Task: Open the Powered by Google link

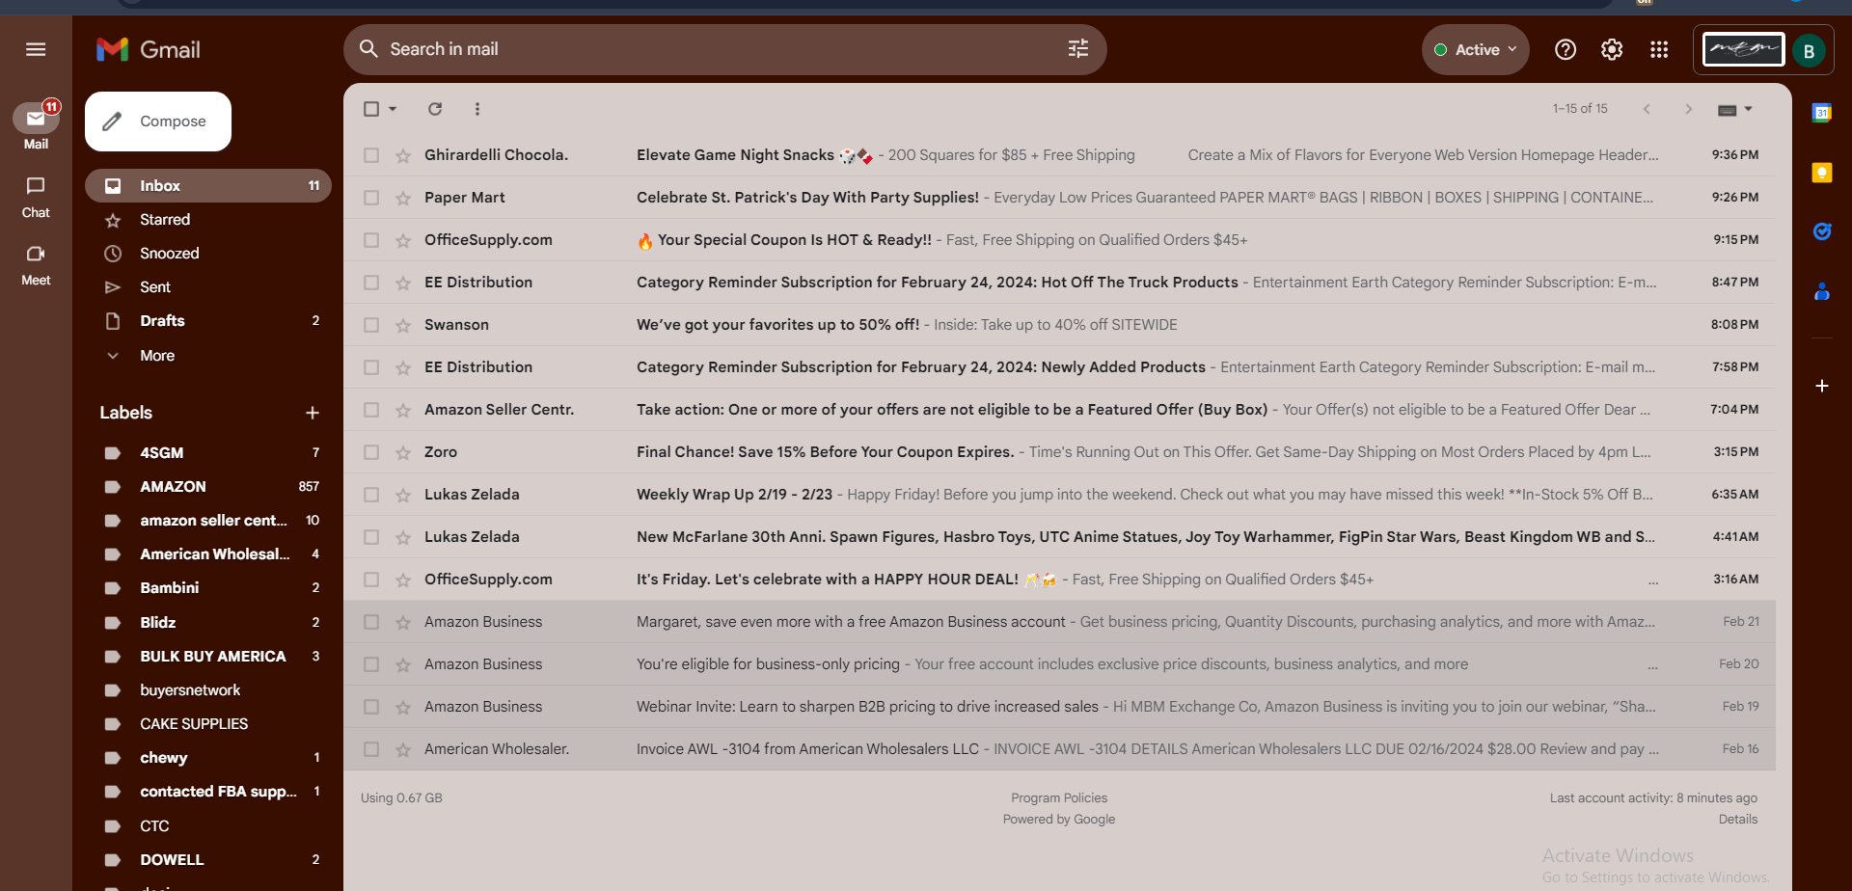Action: [1059, 820]
